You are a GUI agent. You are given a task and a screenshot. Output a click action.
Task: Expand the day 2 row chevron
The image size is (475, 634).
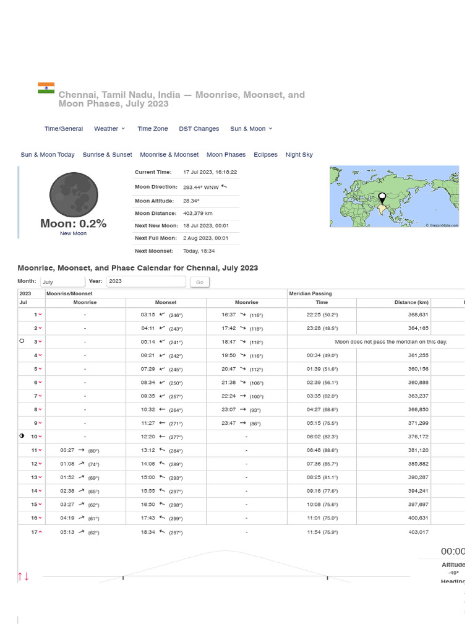tap(40, 328)
